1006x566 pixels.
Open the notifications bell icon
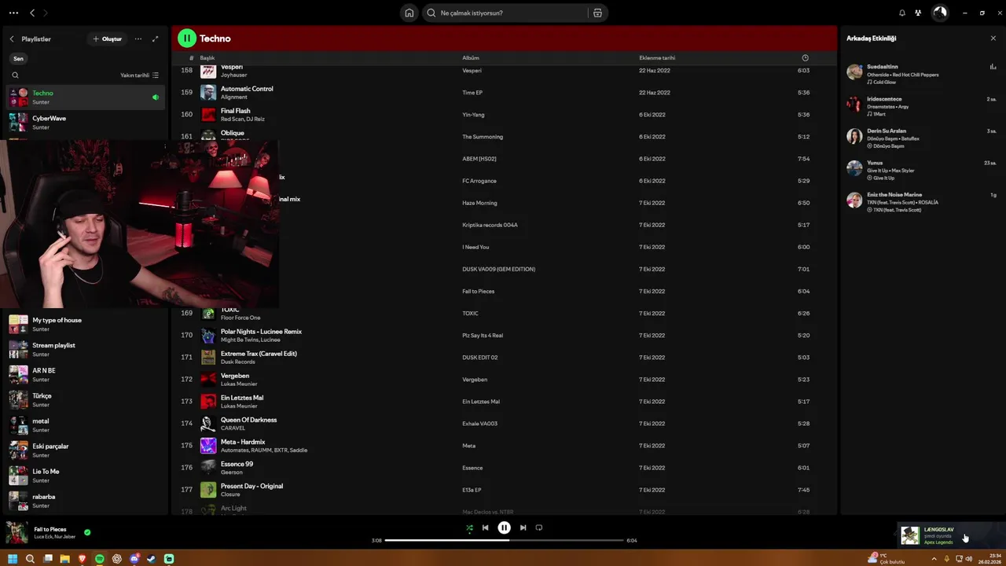pos(901,13)
